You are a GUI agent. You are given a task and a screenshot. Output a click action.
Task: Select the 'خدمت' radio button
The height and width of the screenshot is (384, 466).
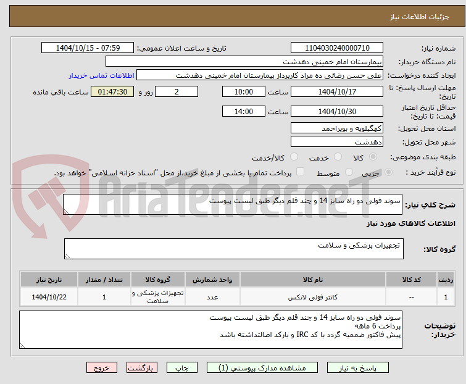point(338,157)
